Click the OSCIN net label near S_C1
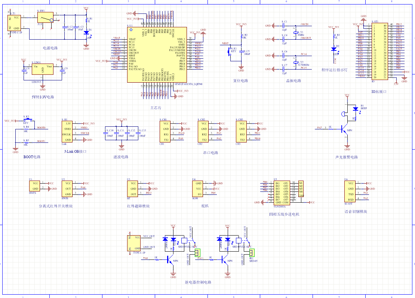Viewport: 415px width, 298px height. 305,24
